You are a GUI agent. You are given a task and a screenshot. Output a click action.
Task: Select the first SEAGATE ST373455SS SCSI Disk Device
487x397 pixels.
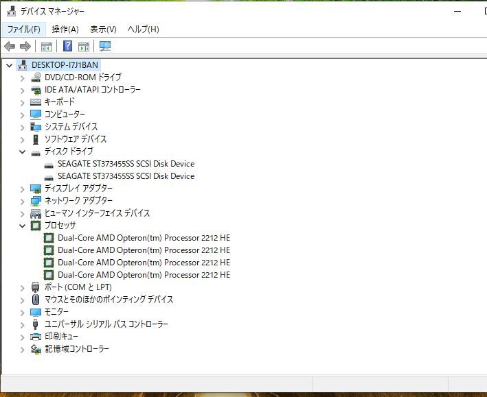(x=126, y=164)
